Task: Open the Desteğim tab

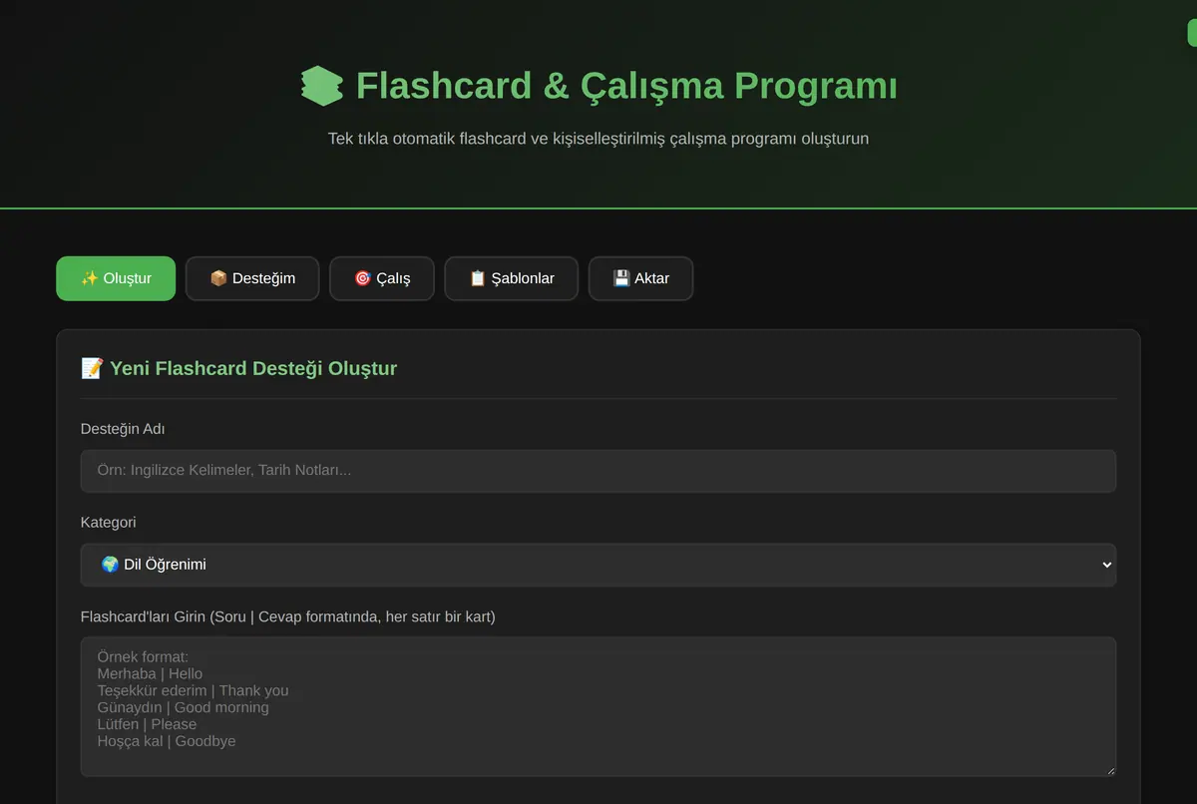Action: (x=252, y=278)
